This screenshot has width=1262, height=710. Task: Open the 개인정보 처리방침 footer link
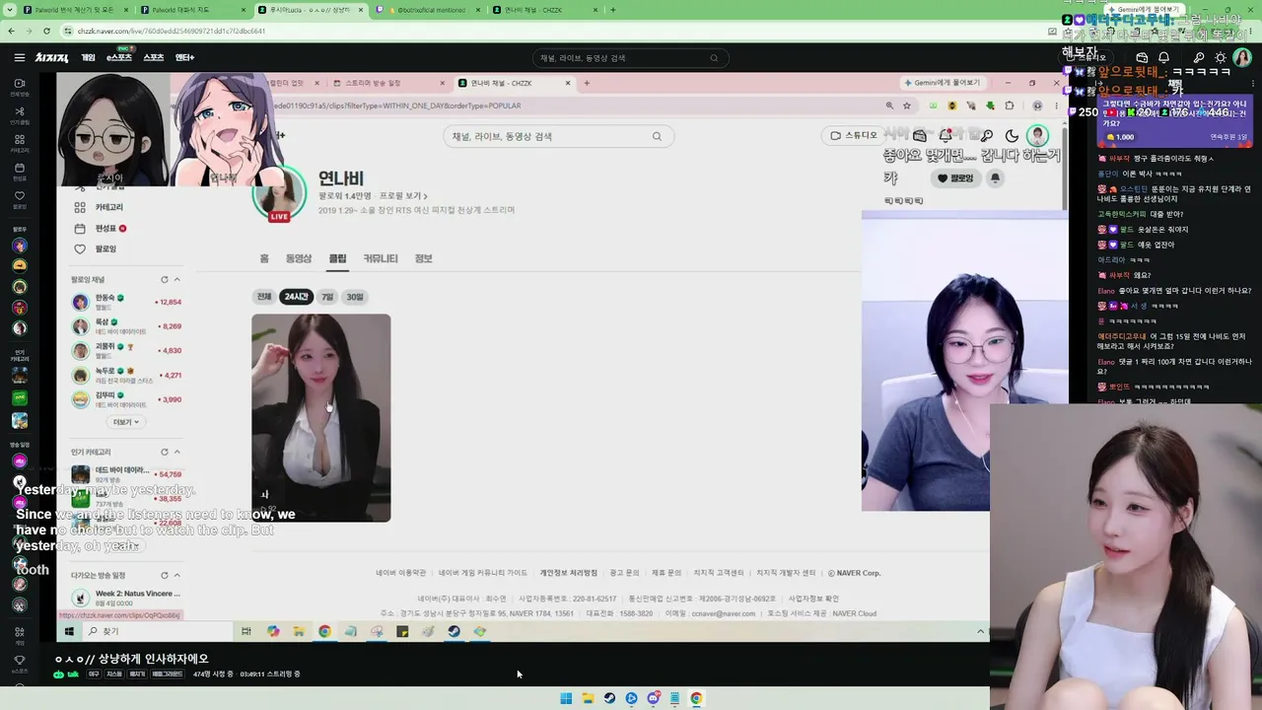click(x=568, y=573)
